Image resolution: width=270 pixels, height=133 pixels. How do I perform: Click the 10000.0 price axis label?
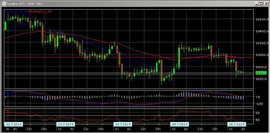262,55
